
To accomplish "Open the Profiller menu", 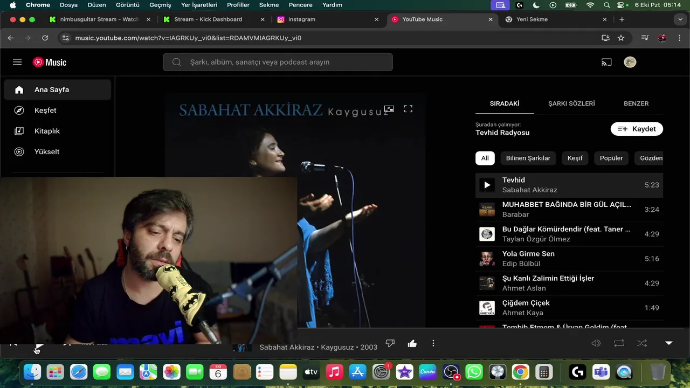I will click(x=238, y=5).
